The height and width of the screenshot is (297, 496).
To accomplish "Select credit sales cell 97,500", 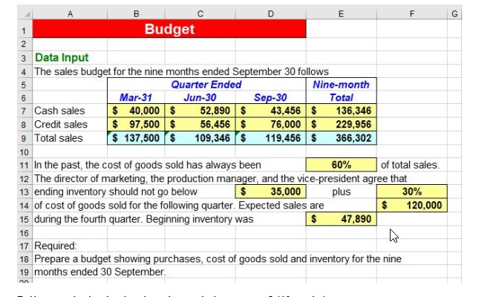I will pos(136,124).
